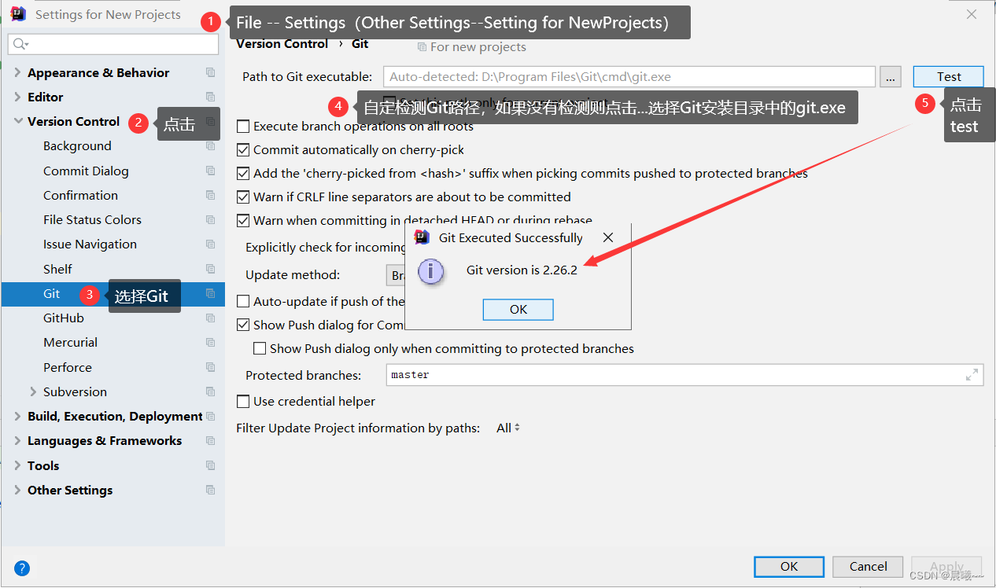The image size is (996, 588).
Task: Open Issue Navigation settings page
Action: tap(90, 244)
